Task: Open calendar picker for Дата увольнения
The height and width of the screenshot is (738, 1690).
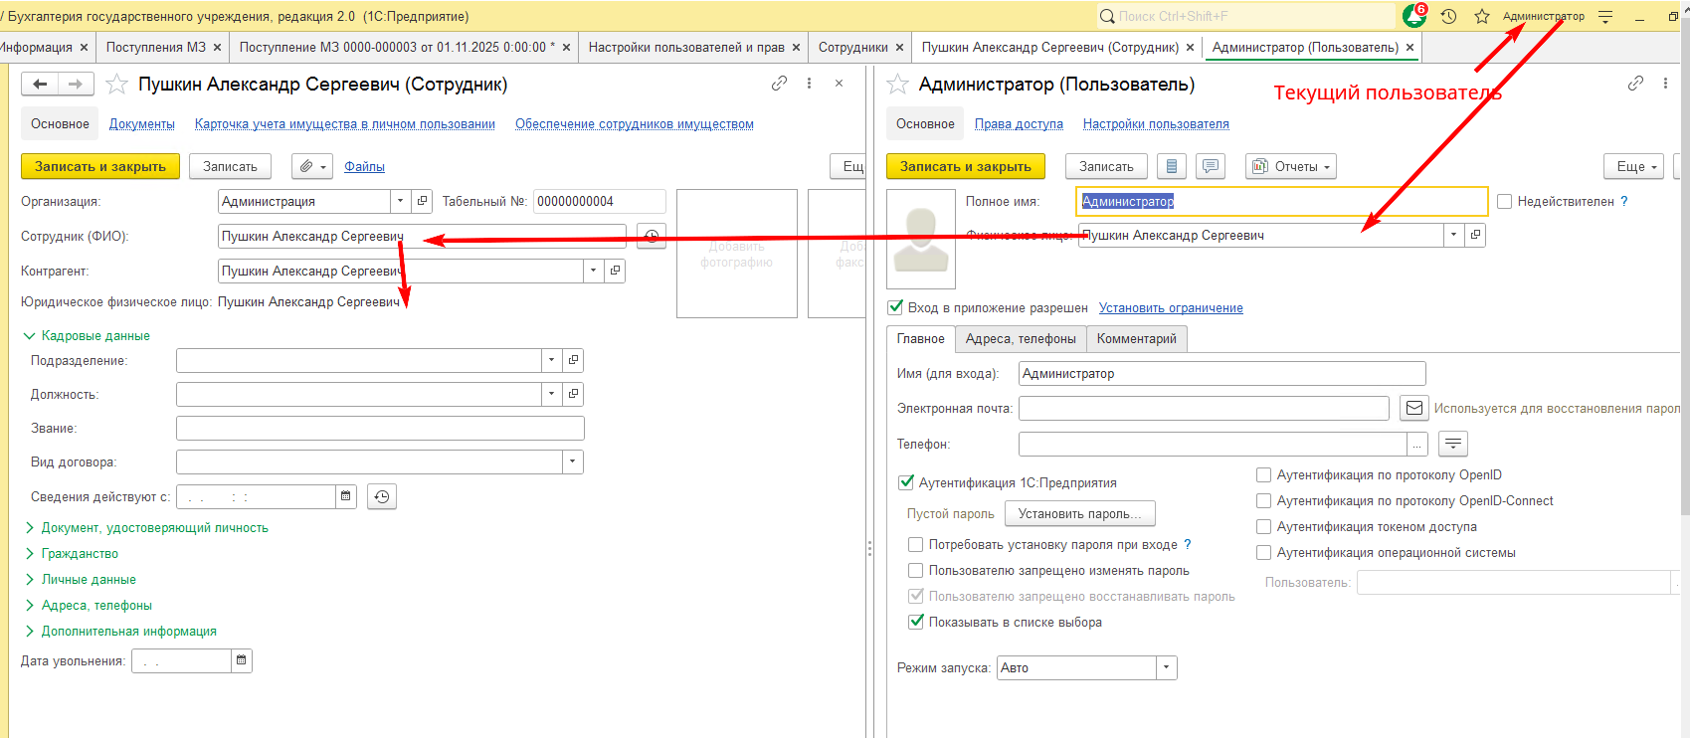Action: click(x=241, y=660)
